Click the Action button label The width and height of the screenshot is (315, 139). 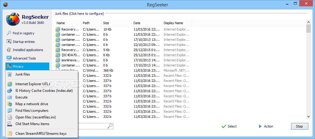click(x=268, y=126)
